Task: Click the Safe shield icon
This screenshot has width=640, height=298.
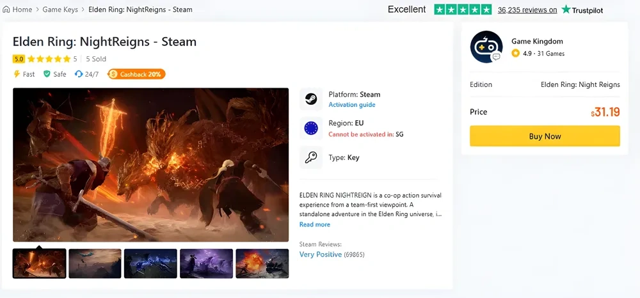Action: (x=47, y=74)
